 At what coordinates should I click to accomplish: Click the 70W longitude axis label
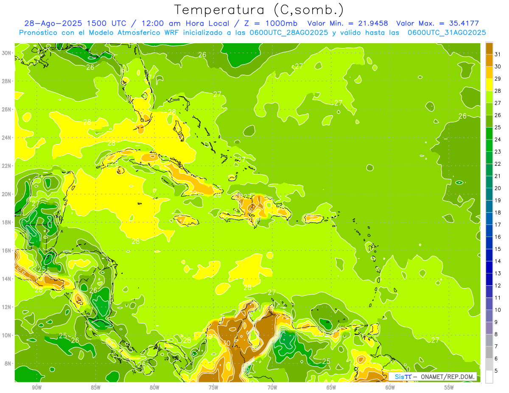(x=272, y=387)
